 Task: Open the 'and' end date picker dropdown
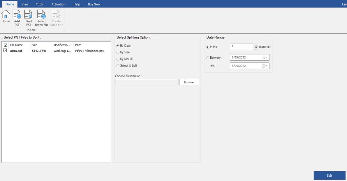[x=265, y=66]
